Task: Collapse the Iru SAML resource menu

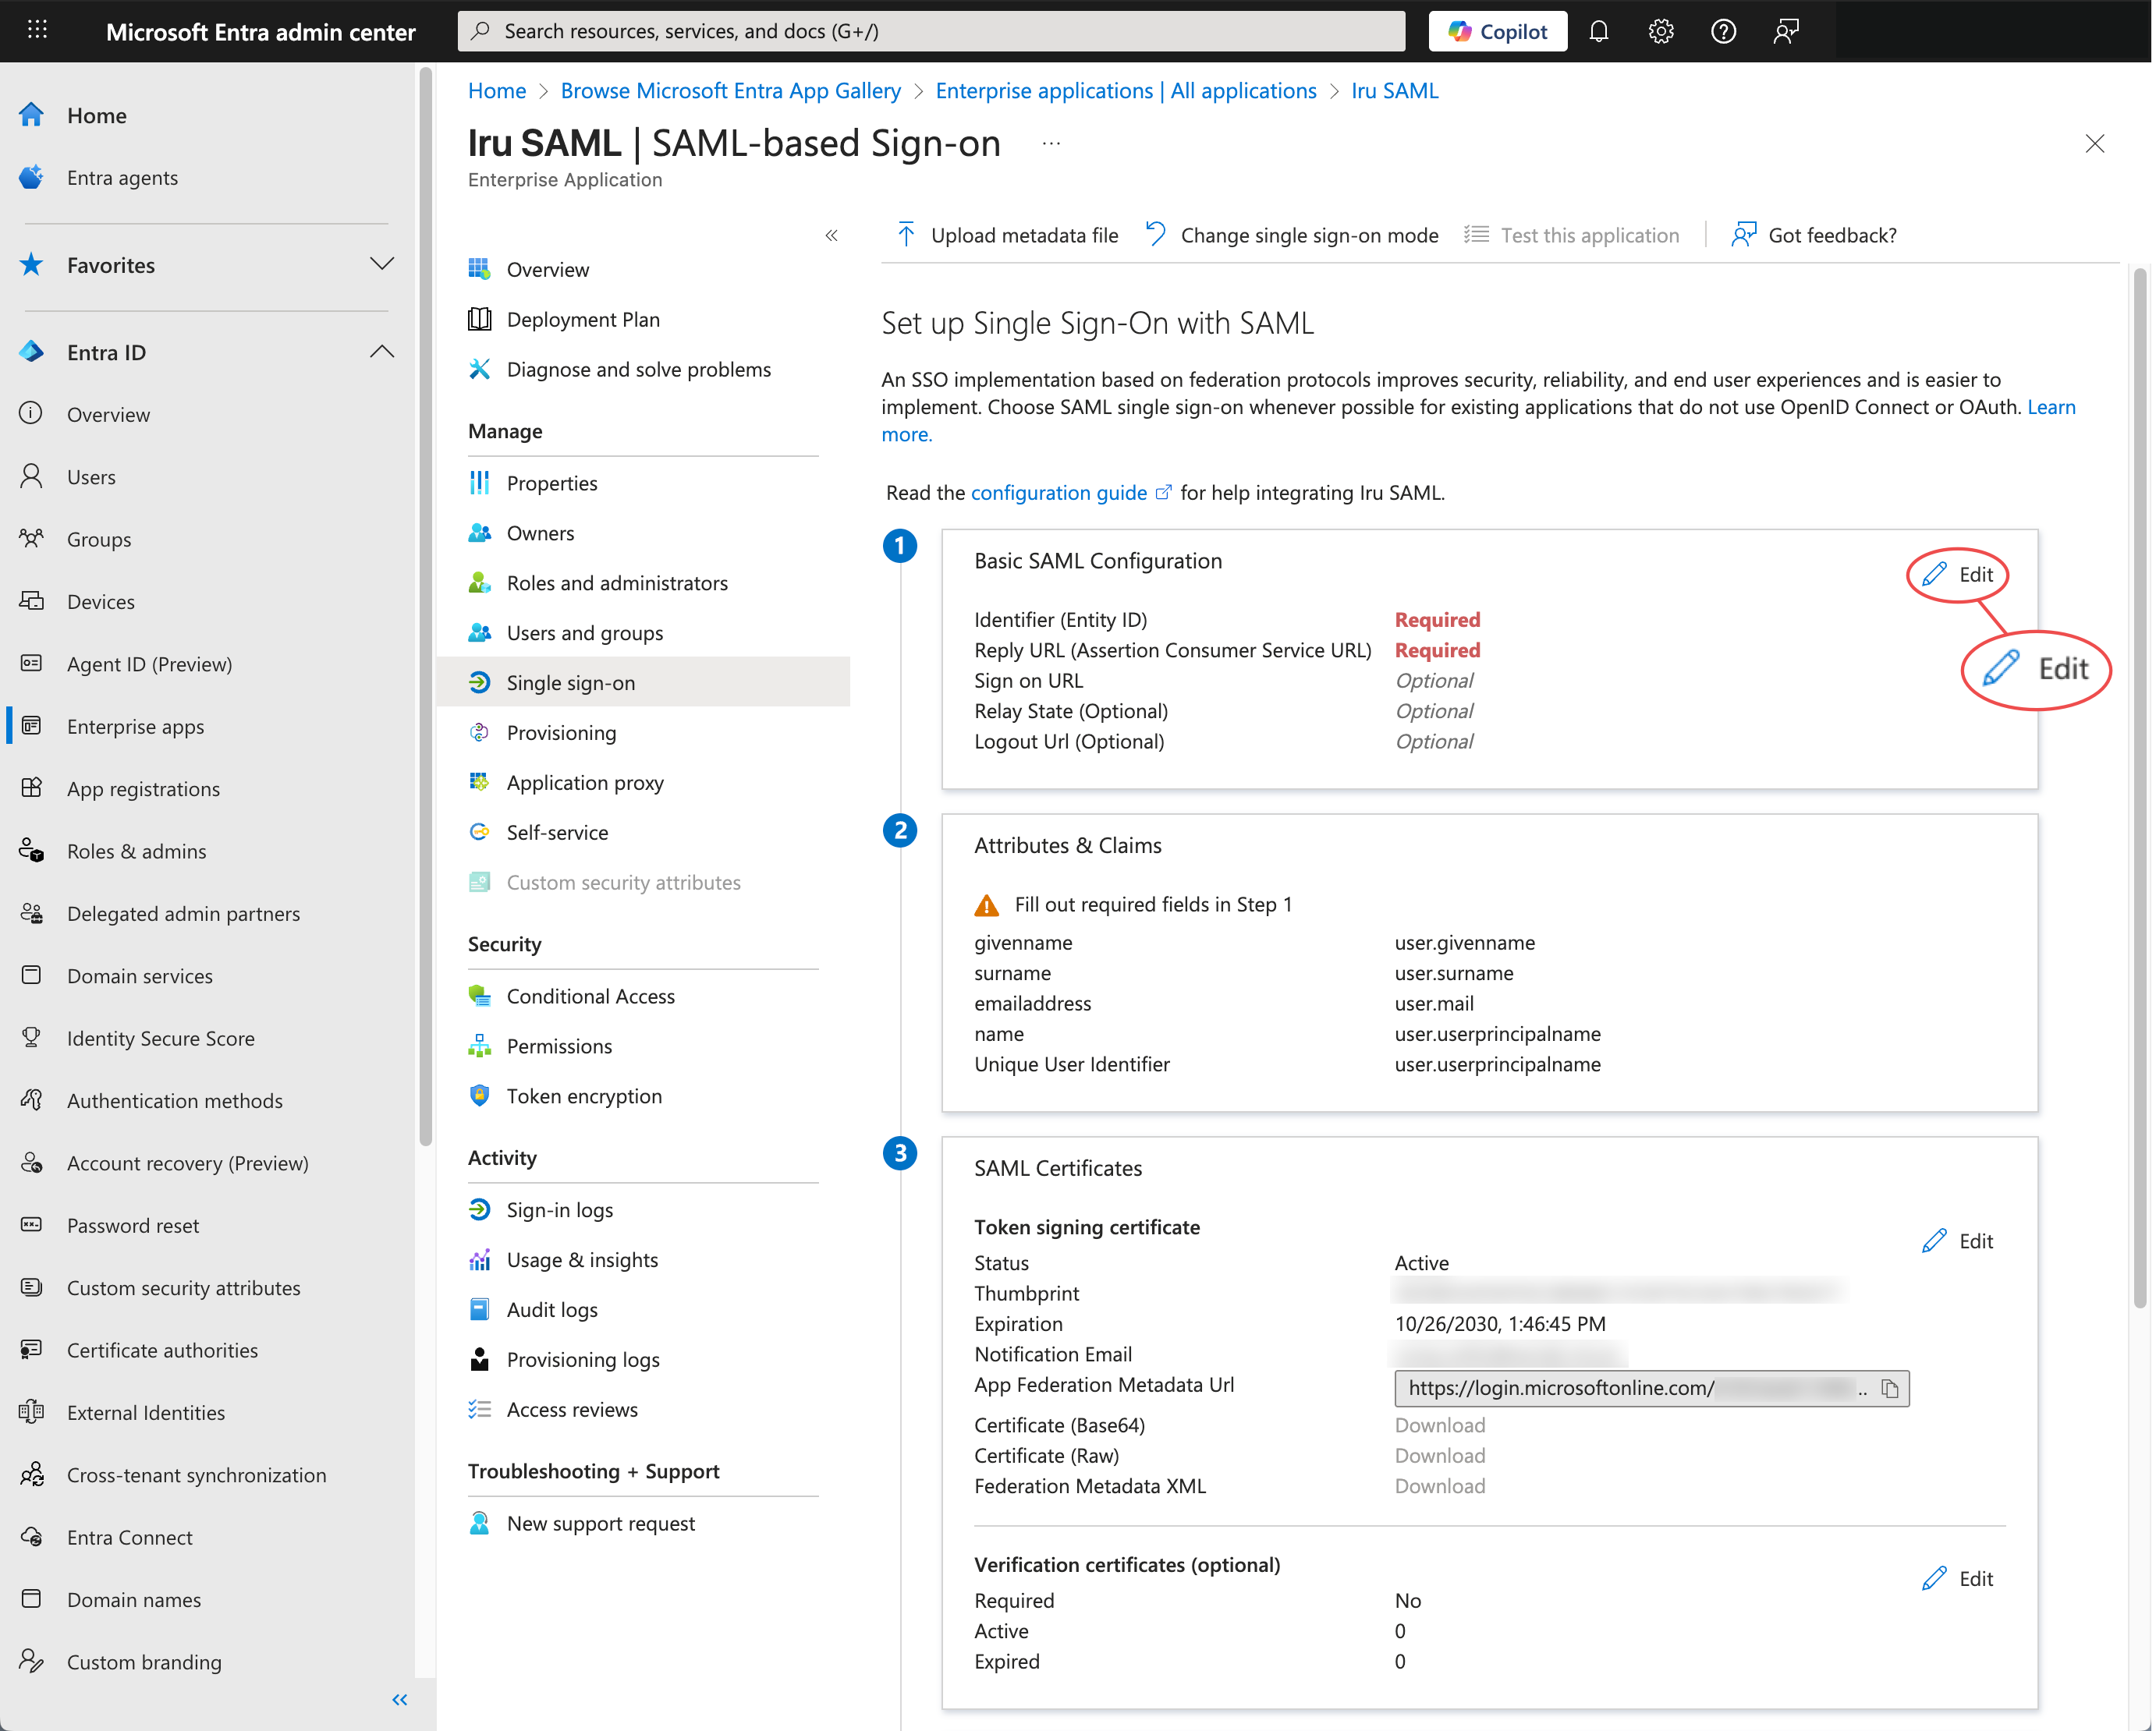Action: (831, 235)
